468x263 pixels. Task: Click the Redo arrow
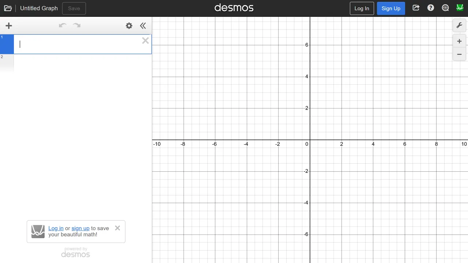pos(77,26)
